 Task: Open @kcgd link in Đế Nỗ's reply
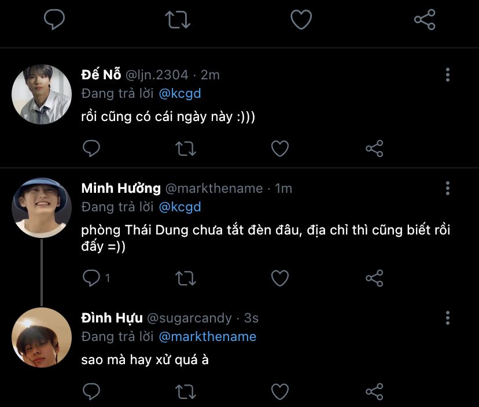[x=180, y=93]
